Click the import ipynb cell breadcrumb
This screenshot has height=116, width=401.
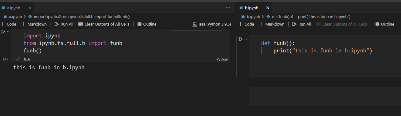79,17
